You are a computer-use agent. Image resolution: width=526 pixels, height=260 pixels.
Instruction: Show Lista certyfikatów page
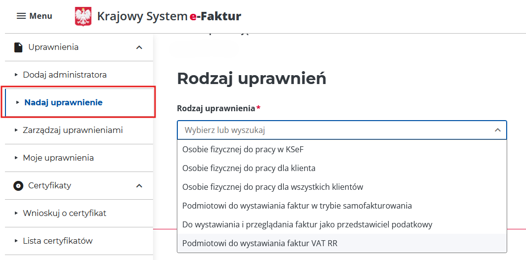(57, 241)
